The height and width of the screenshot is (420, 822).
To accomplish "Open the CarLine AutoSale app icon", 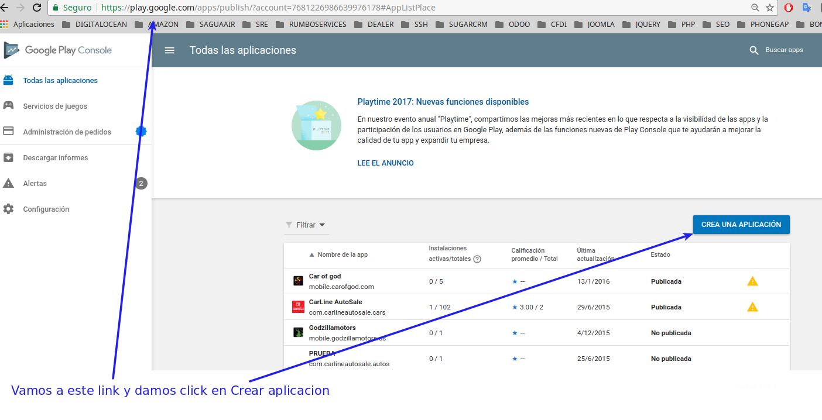I will [298, 307].
